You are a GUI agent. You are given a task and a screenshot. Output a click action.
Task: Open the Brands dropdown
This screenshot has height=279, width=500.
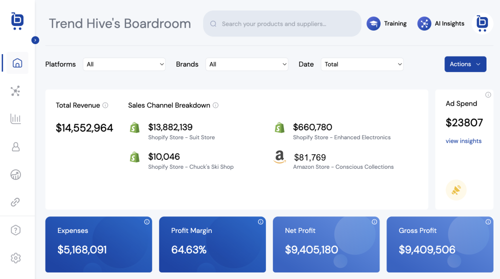(247, 64)
